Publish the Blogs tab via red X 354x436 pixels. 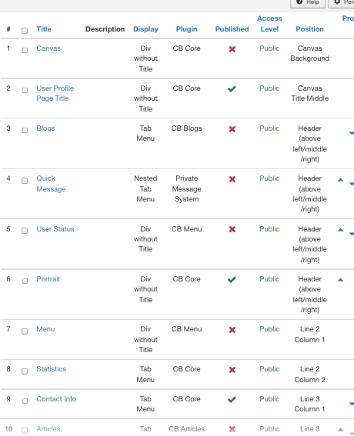click(x=232, y=129)
